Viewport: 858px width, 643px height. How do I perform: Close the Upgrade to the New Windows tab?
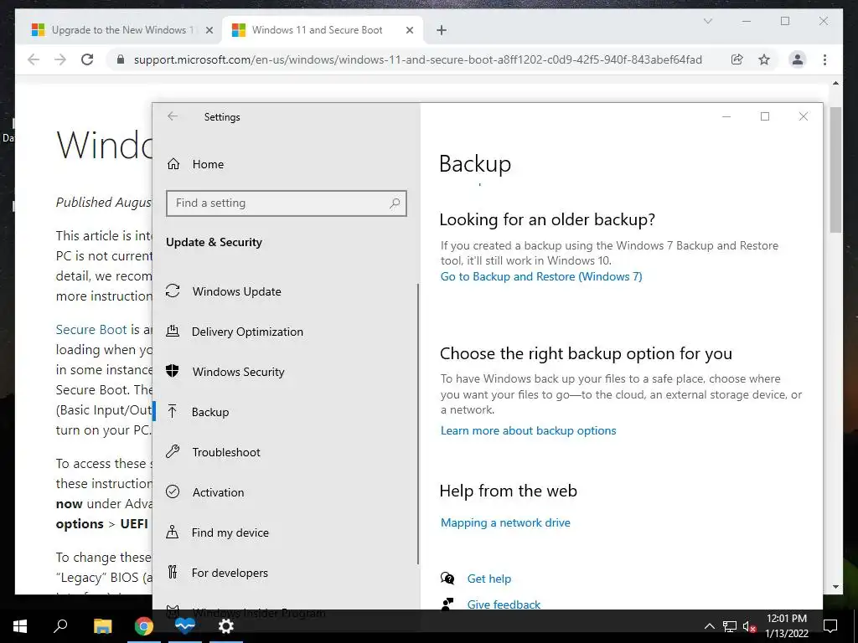[209, 31]
